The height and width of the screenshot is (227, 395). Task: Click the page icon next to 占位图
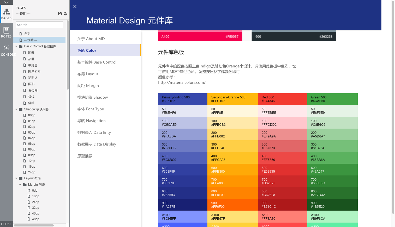[x=25, y=91]
